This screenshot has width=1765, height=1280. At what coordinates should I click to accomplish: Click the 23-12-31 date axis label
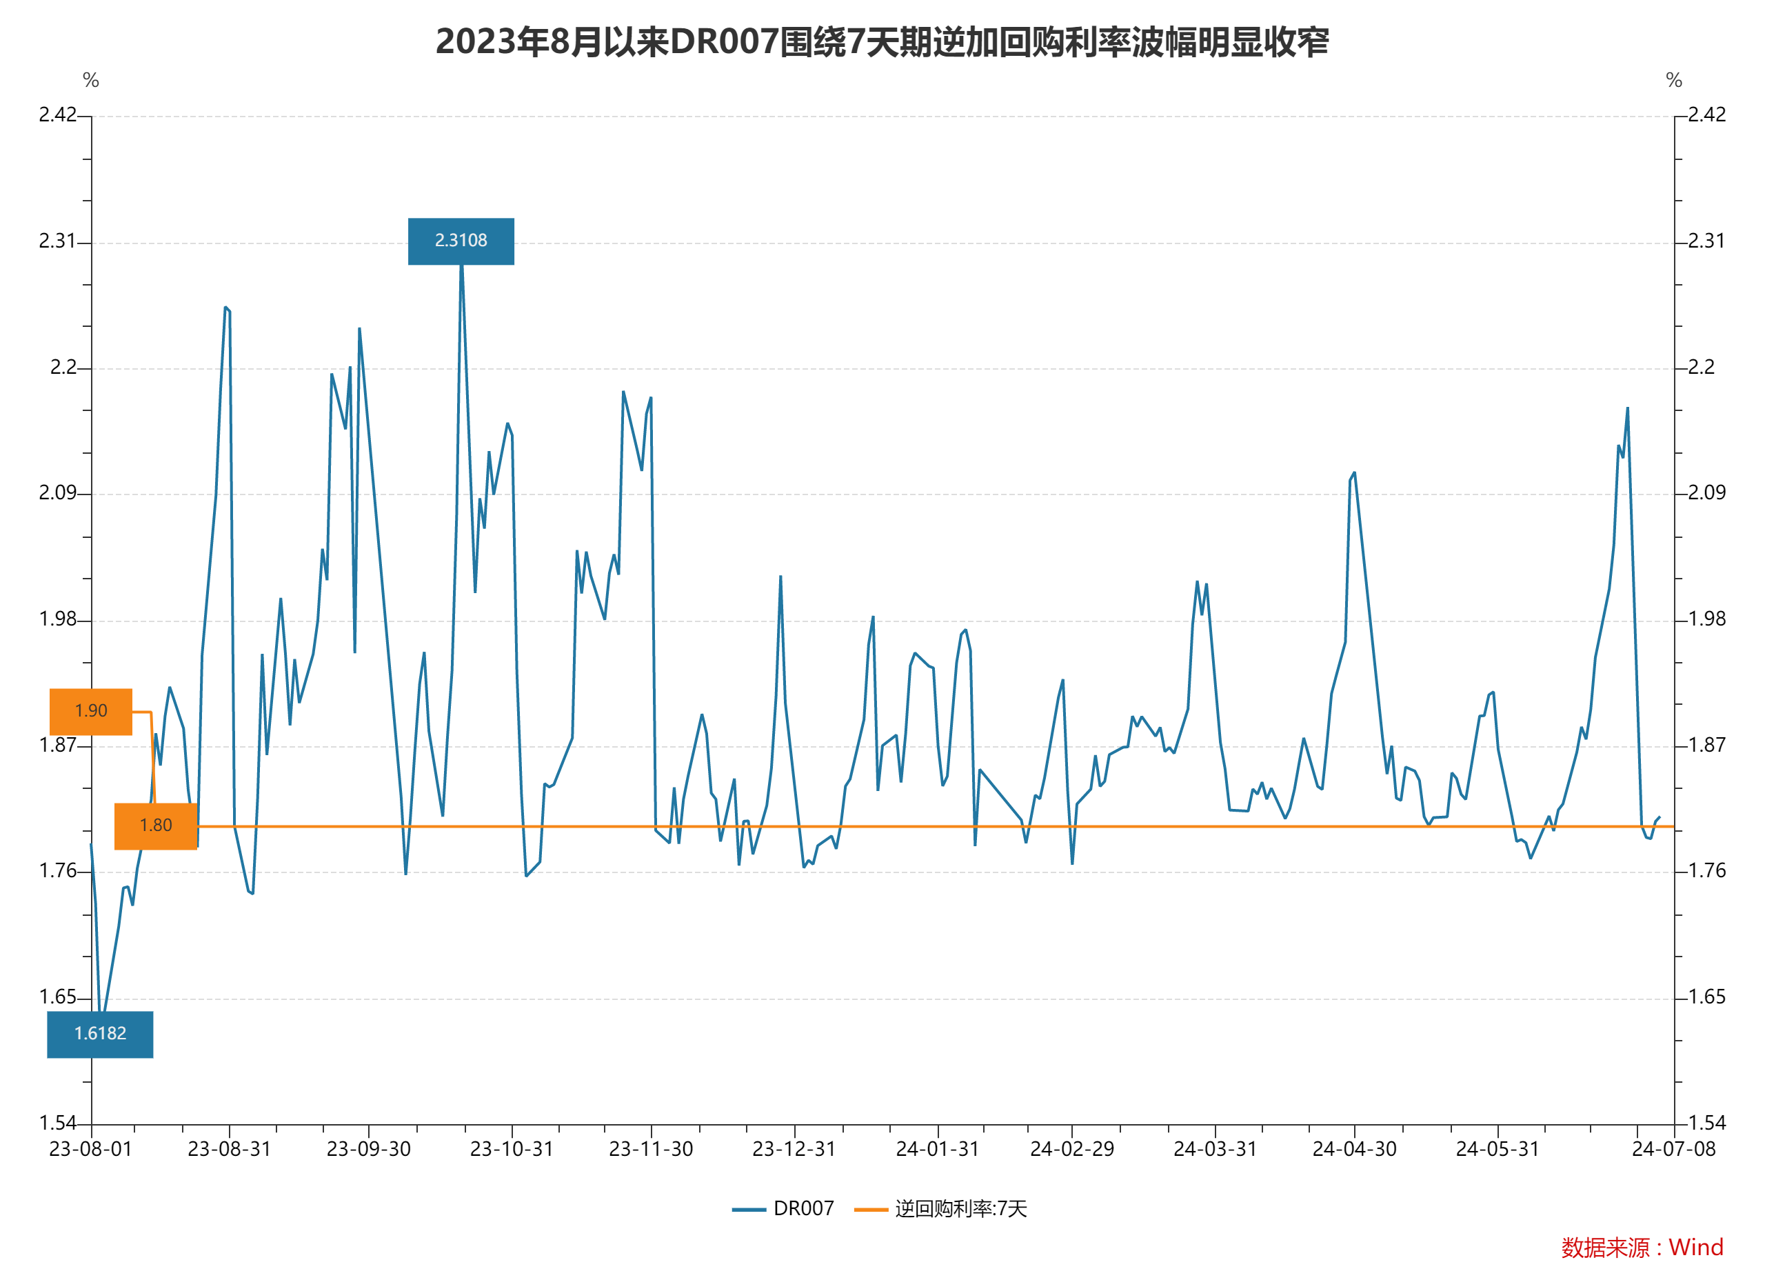[x=794, y=1149]
